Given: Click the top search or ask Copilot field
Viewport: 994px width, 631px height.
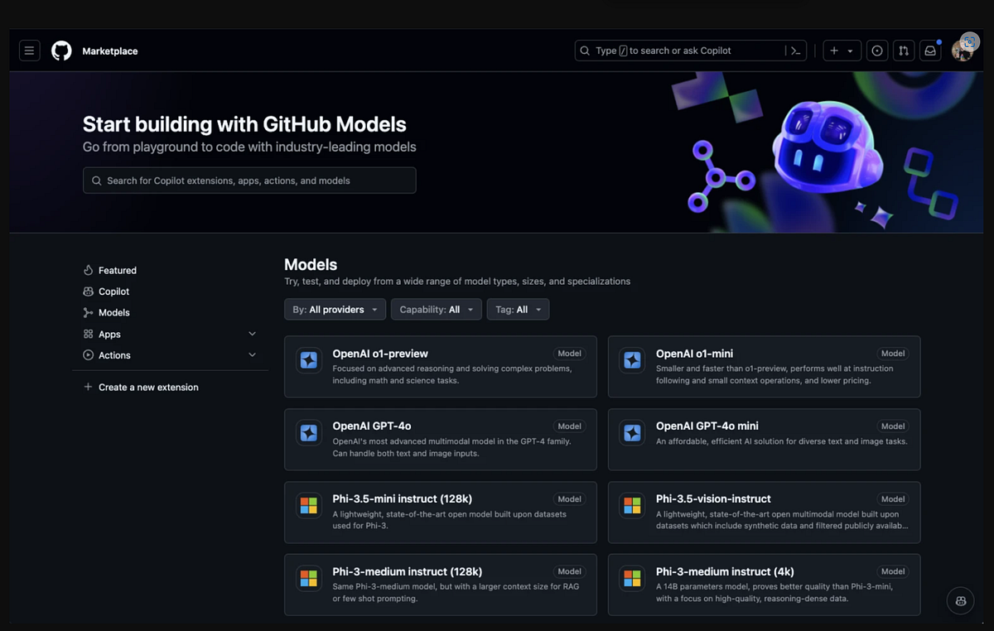Looking at the screenshot, I should tap(691, 51).
